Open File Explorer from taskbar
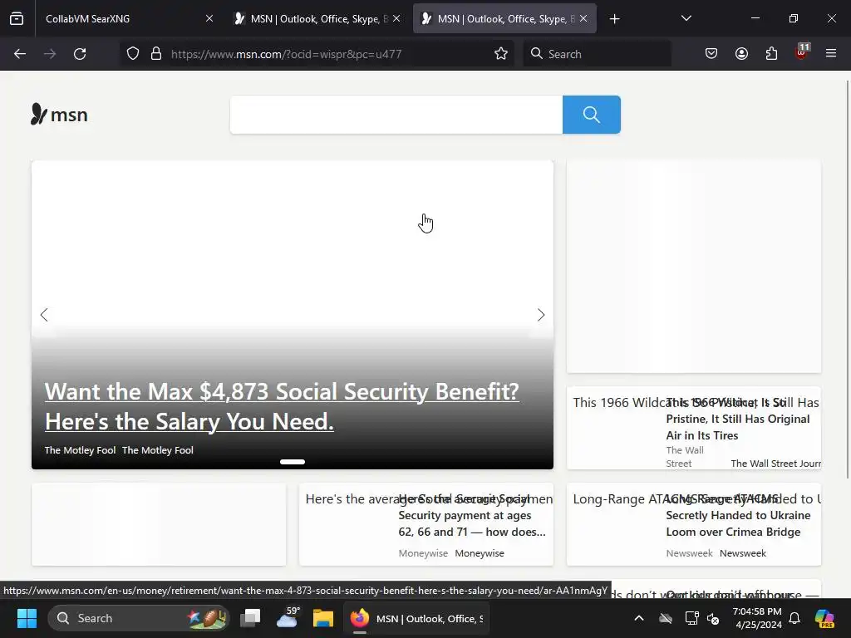Viewport: 851px width, 638px height. point(323,618)
